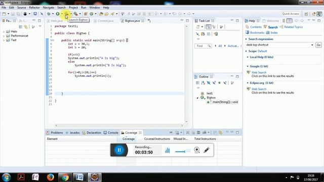Click Minimize icon of the Outline view
Image resolution: width=324 pixels, height=182 pixels.
(232, 76)
